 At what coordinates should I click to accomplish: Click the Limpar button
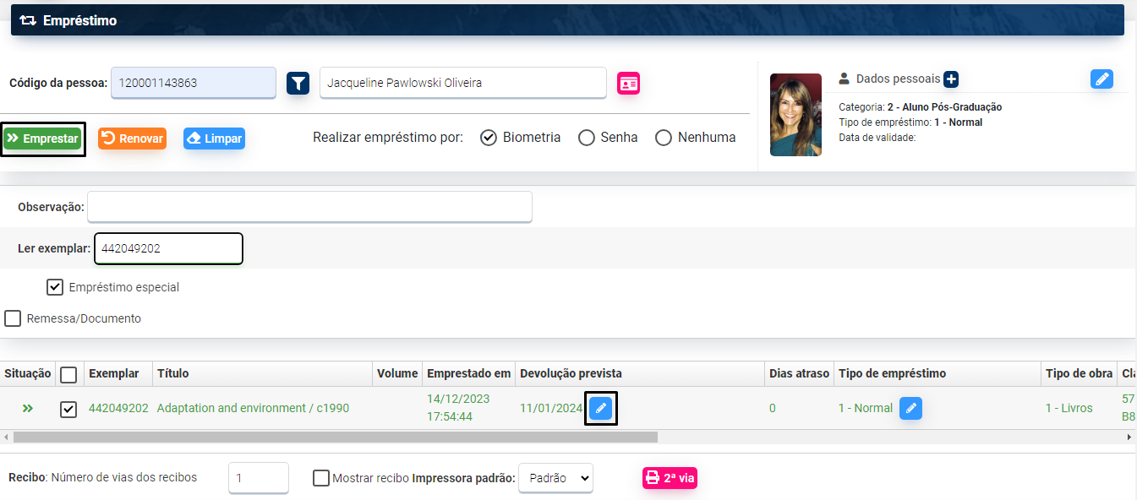pos(214,139)
